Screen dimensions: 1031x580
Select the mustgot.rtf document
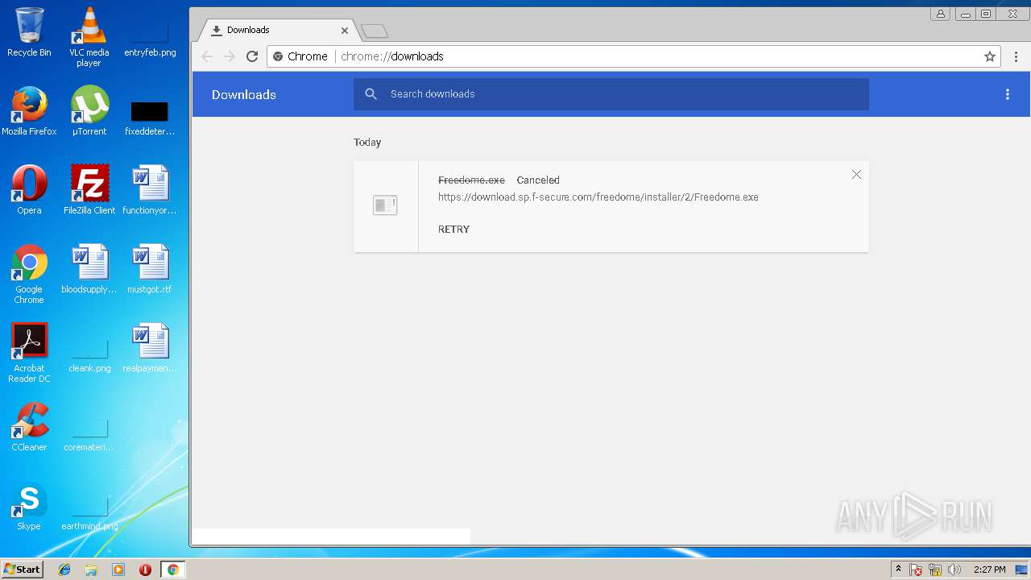pos(150,269)
